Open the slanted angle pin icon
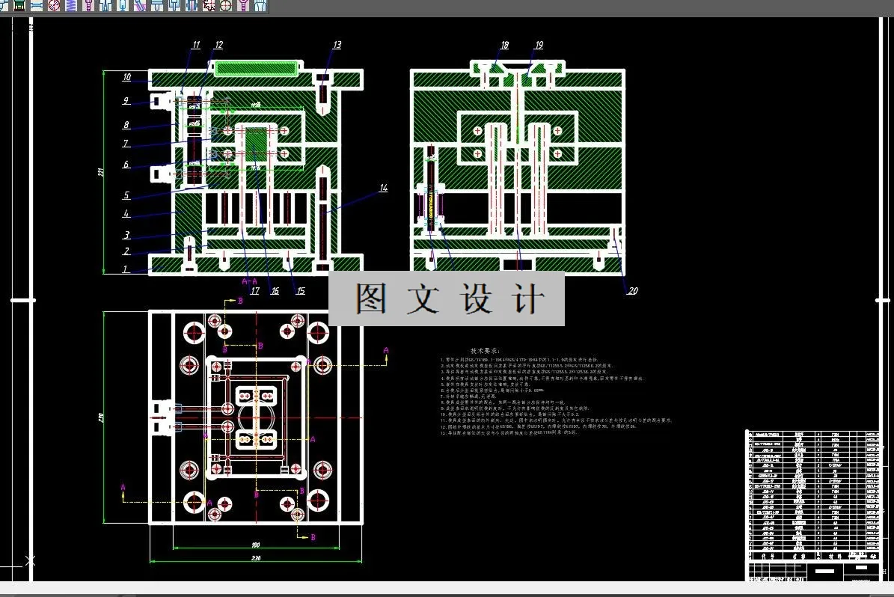The width and height of the screenshot is (894, 597). pyautogui.click(x=140, y=5)
